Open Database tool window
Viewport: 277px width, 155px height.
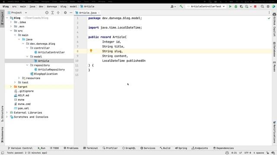[274, 49]
